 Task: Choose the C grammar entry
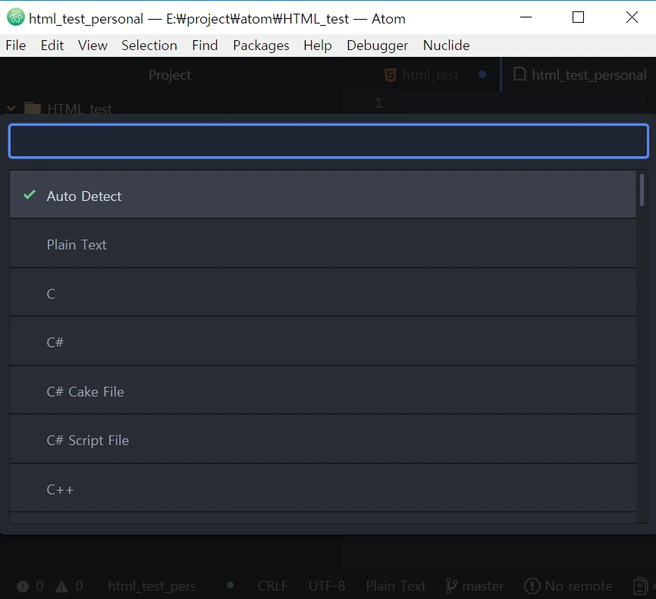[x=322, y=293]
